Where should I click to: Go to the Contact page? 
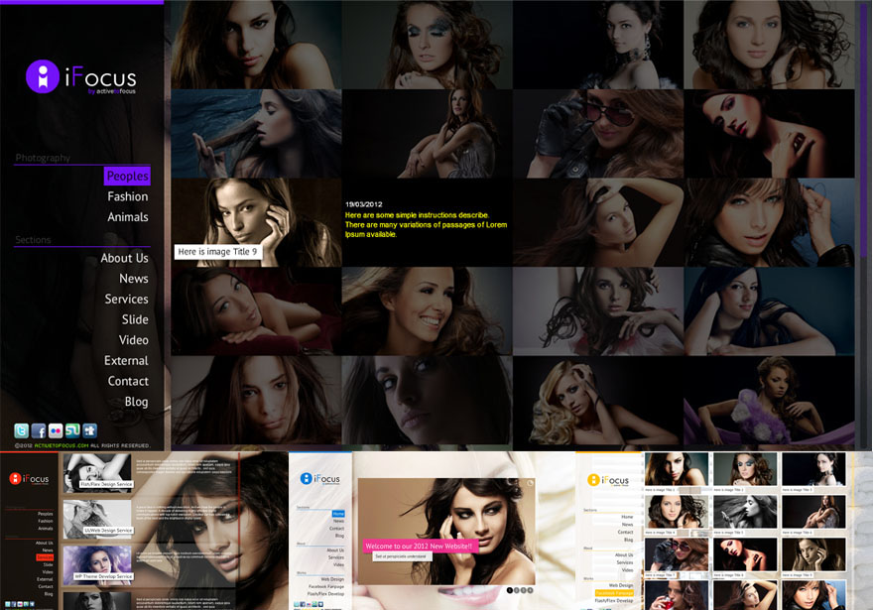(x=128, y=381)
